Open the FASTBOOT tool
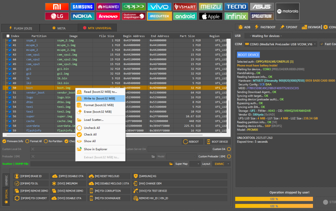 [265, 27]
